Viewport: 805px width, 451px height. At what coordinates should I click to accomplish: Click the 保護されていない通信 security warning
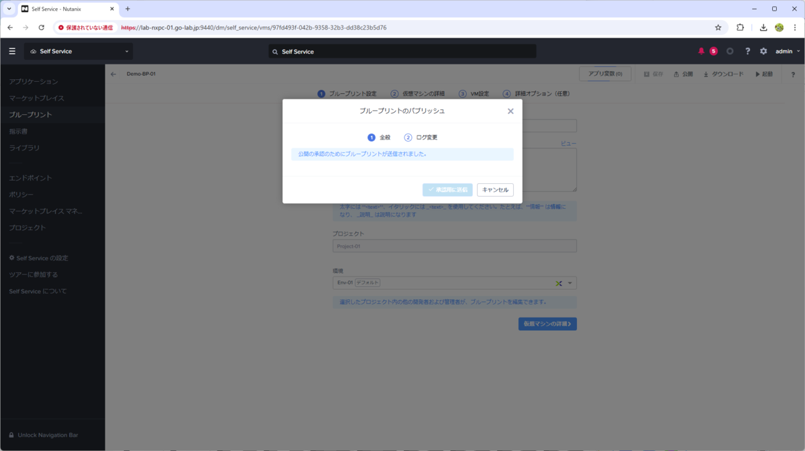point(85,28)
